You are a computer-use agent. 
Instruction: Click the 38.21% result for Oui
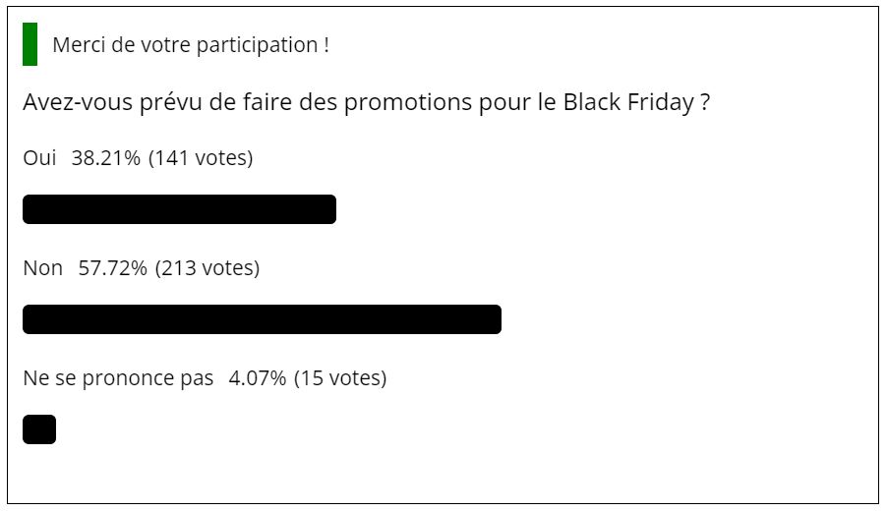(106, 157)
